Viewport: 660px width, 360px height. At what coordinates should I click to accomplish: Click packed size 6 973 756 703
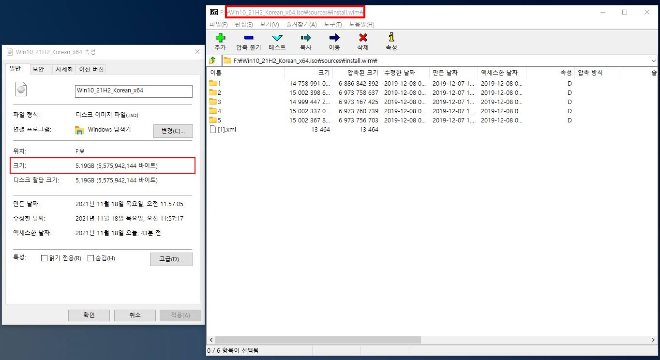point(359,120)
